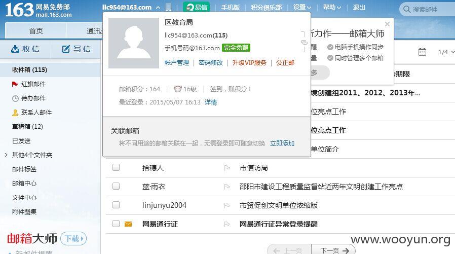
Task: Open the 已发送 folder
Action: click(x=21, y=141)
